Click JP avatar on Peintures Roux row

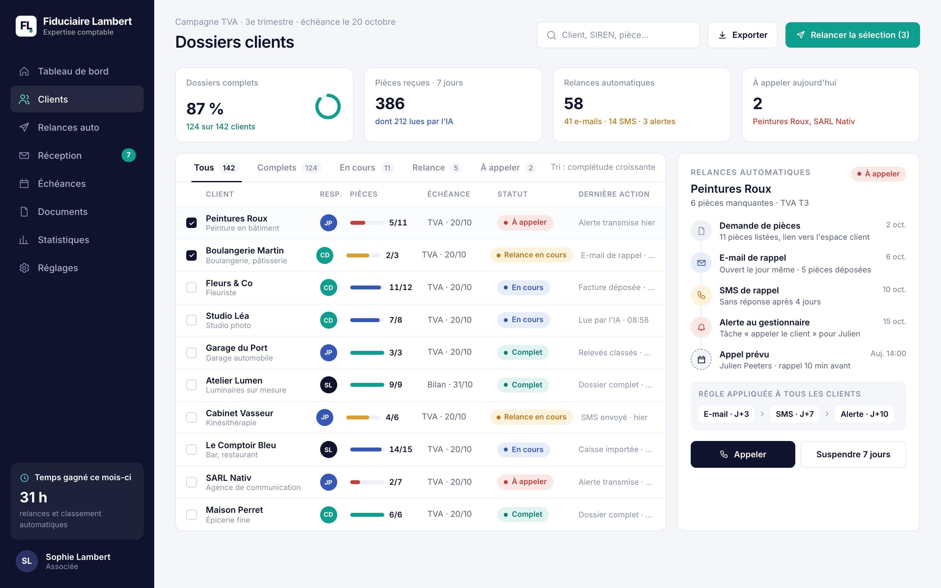click(x=328, y=223)
